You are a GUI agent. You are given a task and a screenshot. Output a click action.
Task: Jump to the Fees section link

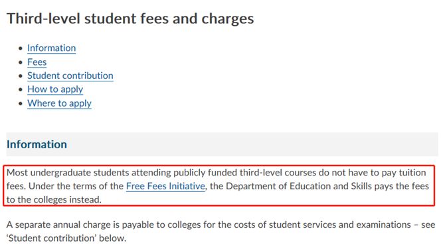pyautogui.click(x=37, y=62)
